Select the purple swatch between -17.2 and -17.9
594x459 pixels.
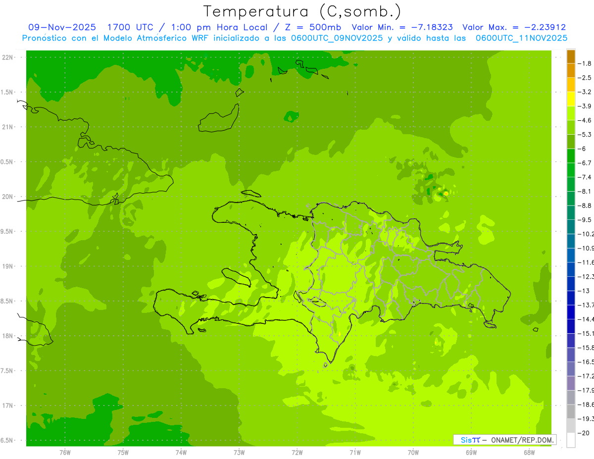(571, 383)
